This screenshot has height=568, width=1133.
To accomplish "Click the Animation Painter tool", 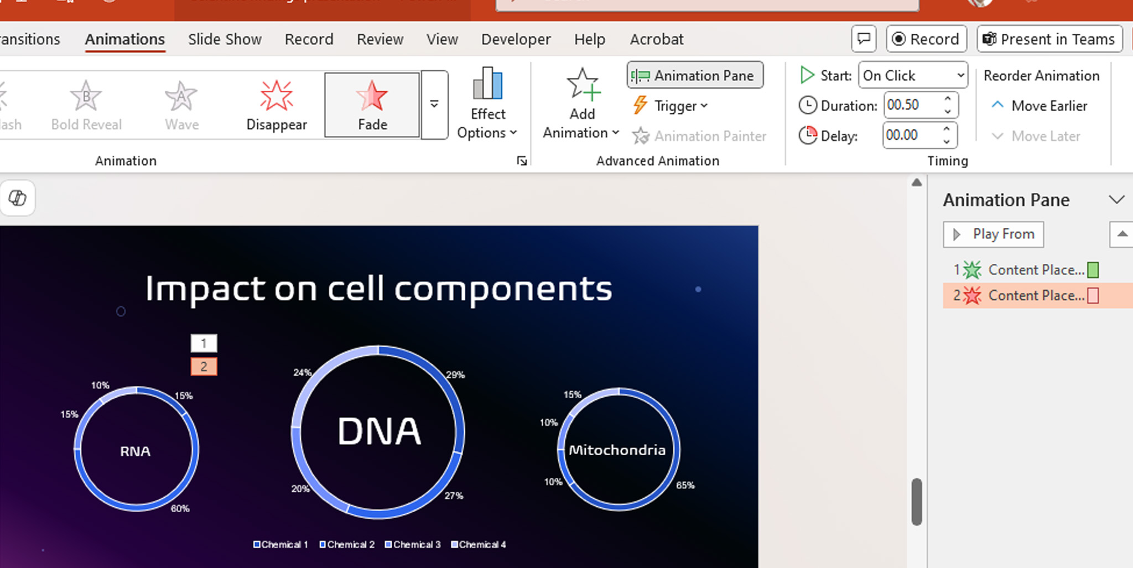I will [699, 136].
